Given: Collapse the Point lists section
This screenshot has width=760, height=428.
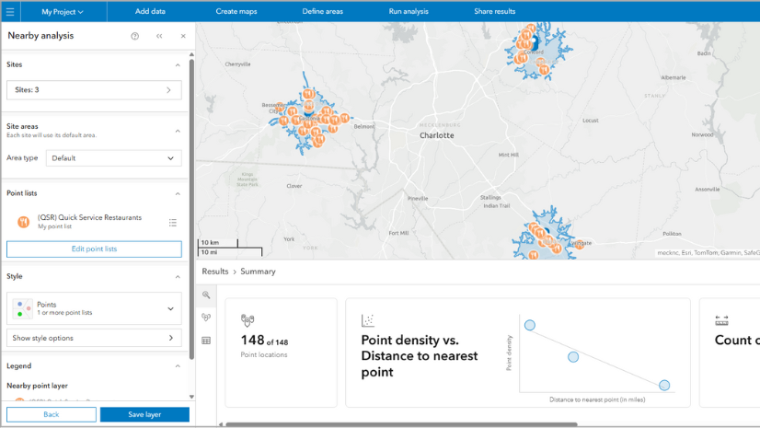Looking at the screenshot, I should (x=178, y=193).
